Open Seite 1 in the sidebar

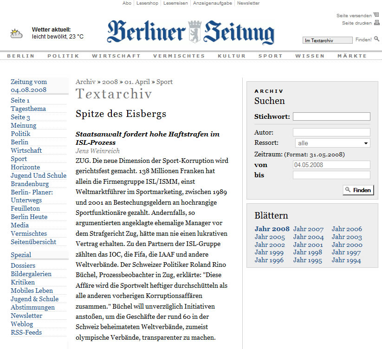20,100
